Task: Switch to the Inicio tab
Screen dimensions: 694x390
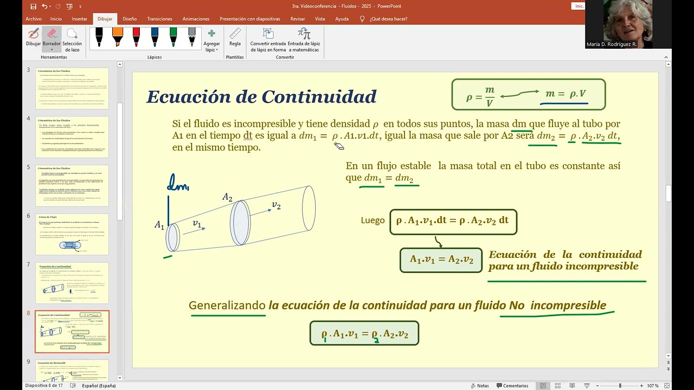Action: 56,19
